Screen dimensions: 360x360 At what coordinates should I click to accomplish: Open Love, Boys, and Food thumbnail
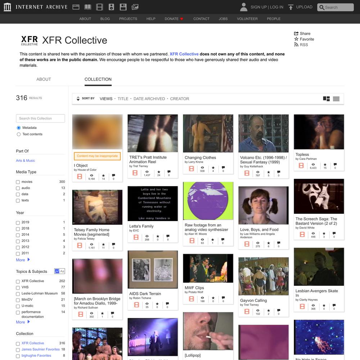point(264,206)
